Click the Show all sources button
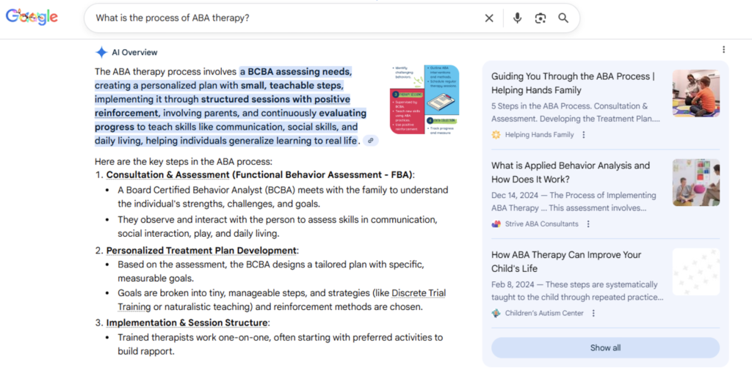This screenshot has height=376, width=752. coord(605,347)
